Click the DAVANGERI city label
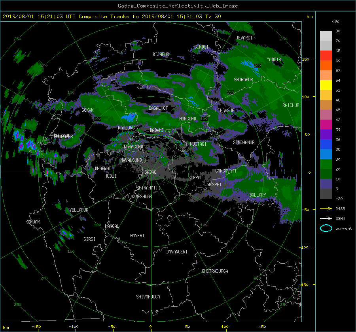 click(x=177, y=252)
